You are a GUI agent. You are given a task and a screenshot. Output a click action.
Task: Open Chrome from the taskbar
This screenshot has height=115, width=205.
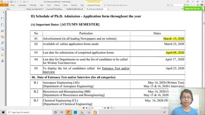tap(69, 112)
